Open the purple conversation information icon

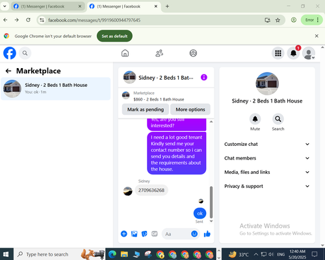[x=204, y=77]
